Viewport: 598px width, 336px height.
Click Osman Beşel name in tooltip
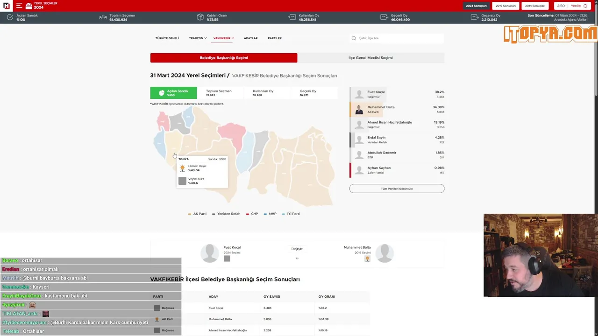coord(197,166)
